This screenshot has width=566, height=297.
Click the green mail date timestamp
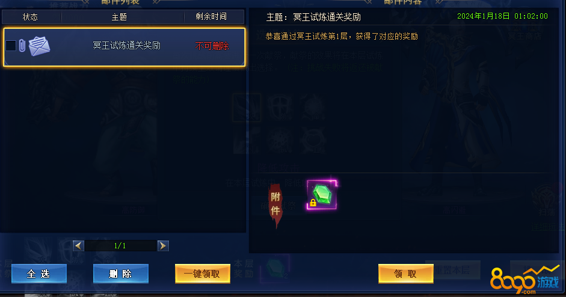(502, 16)
